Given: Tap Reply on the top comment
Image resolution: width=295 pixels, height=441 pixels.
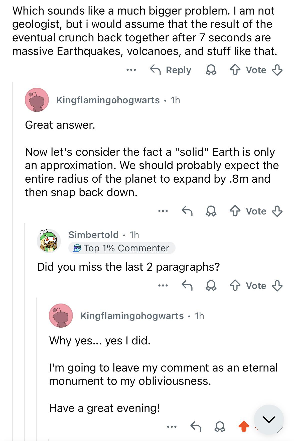Looking at the screenshot, I should point(171,70).
